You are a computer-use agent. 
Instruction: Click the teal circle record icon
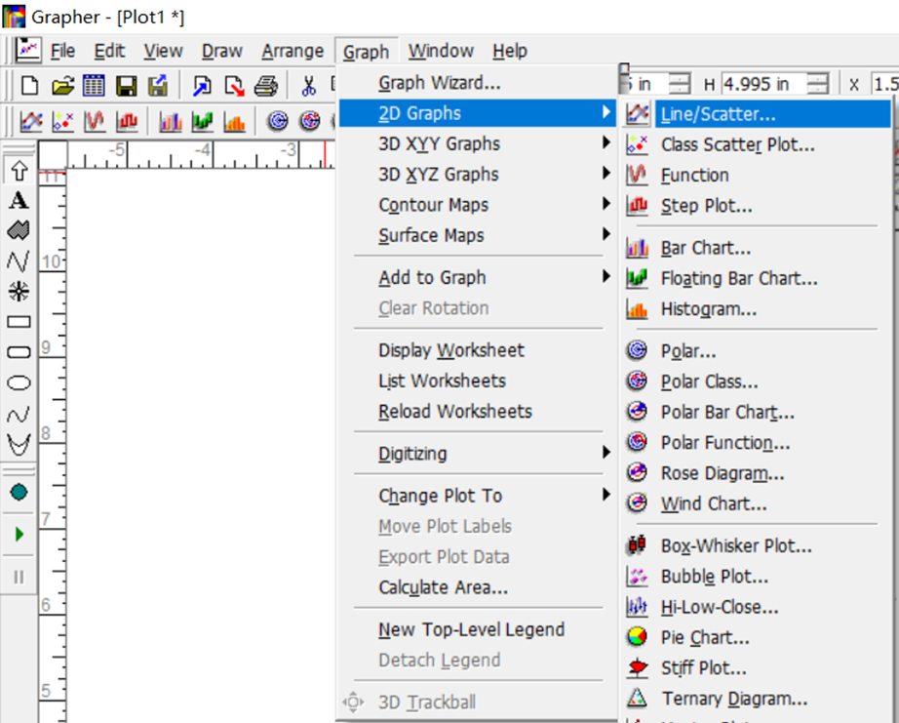19,492
